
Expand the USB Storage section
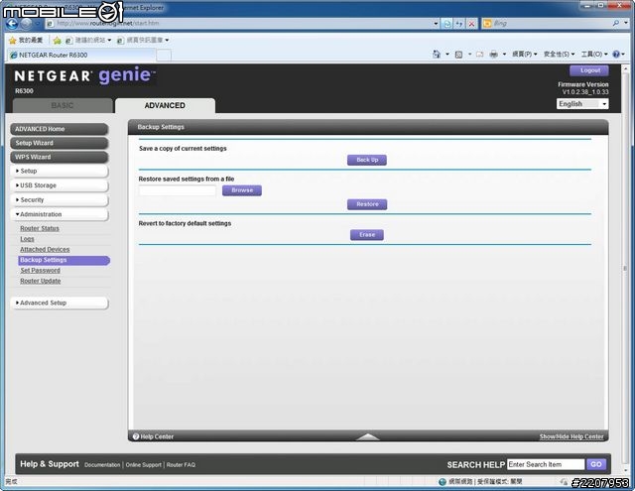pos(60,185)
